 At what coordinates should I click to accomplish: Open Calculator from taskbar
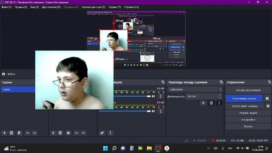(x=132, y=148)
